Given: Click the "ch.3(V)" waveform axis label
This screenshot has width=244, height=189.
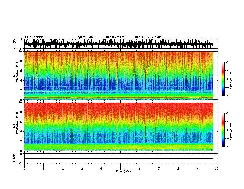Looking at the screenshot, I should (x=15, y=159).
